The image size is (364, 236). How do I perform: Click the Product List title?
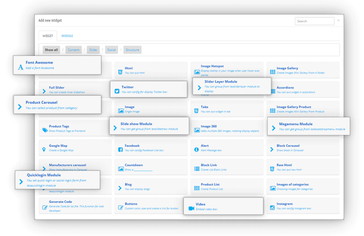(210, 184)
